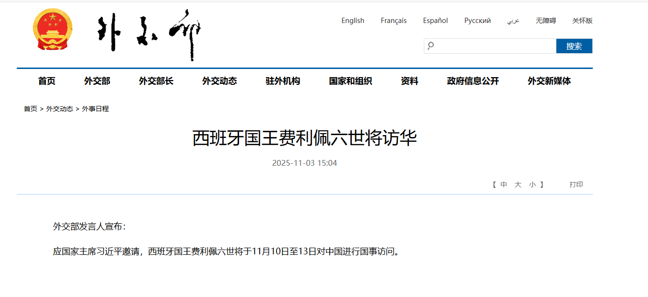Click 打印 to print the article
This screenshot has height=297, width=648.
576,184
